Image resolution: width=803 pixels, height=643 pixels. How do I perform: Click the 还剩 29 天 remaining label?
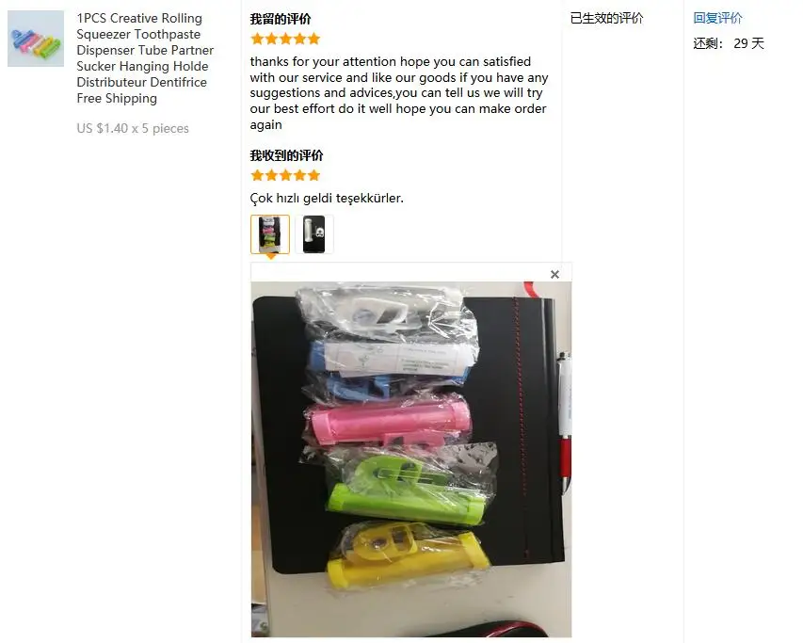pos(729,43)
